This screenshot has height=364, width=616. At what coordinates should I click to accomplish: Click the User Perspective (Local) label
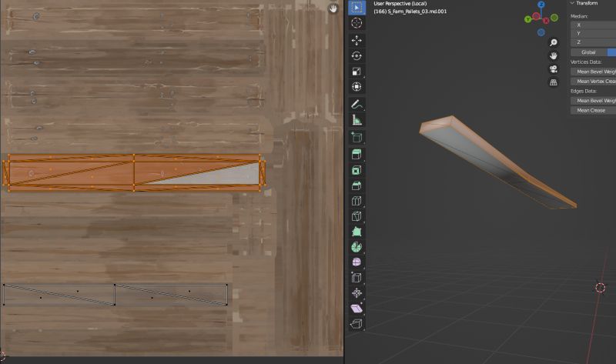pyautogui.click(x=400, y=4)
